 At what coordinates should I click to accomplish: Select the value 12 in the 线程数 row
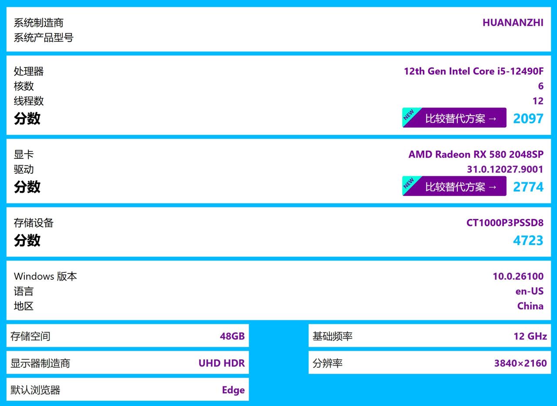point(538,101)
